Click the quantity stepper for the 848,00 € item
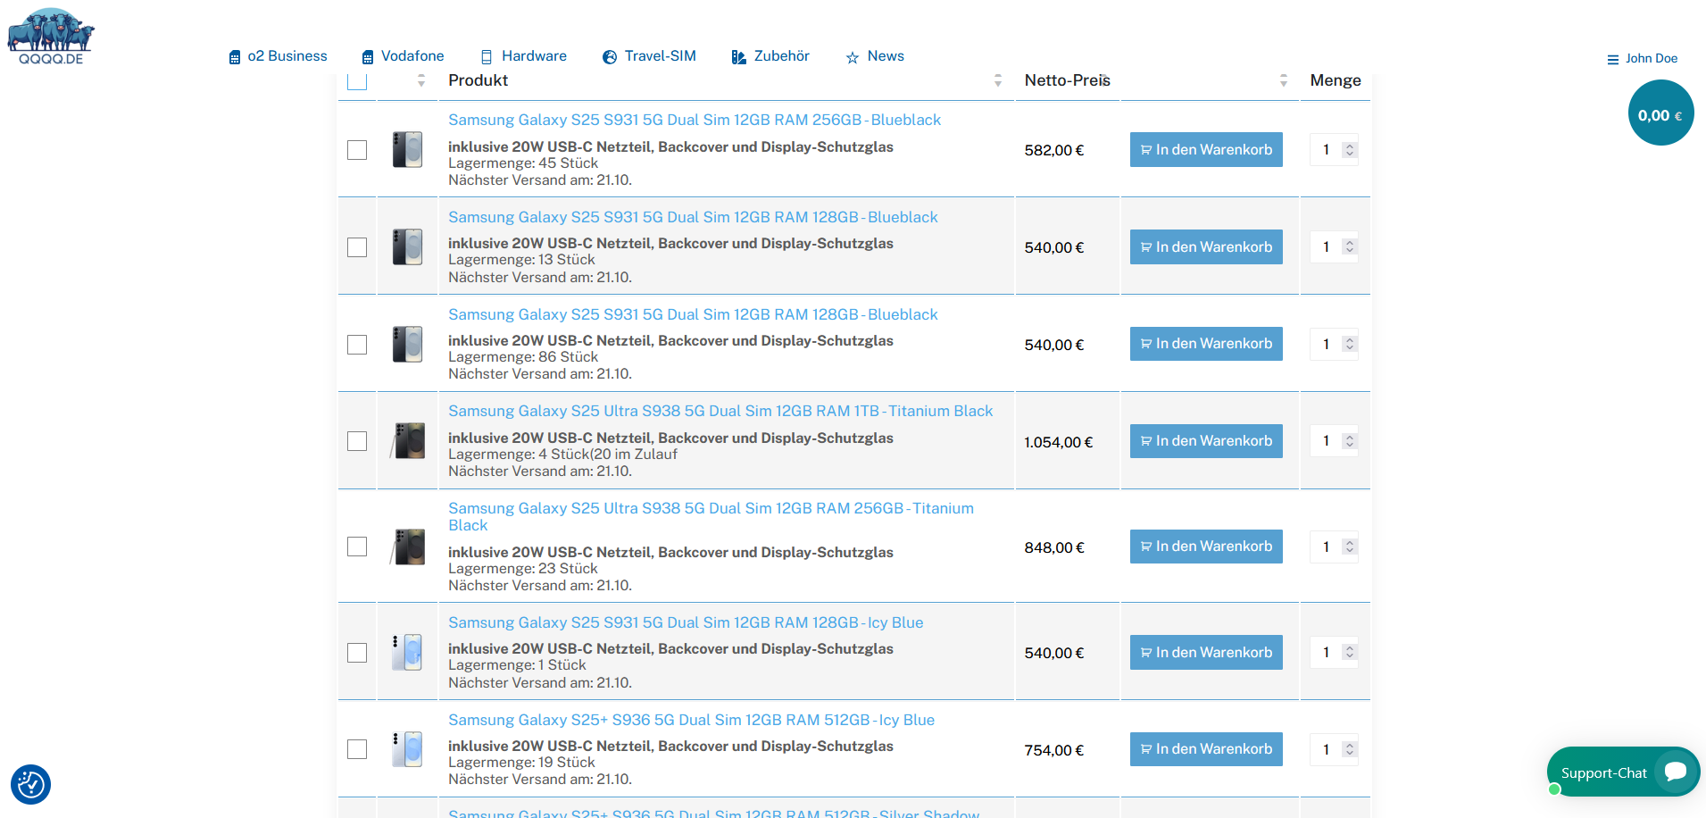Viewport: 1706px width, 818px height. [x=1350, y=547]
